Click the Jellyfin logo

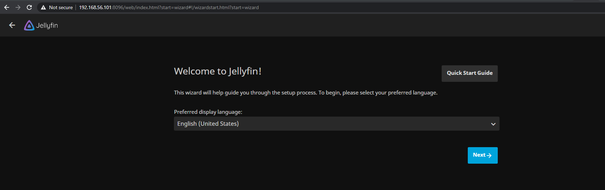[41, 25]
